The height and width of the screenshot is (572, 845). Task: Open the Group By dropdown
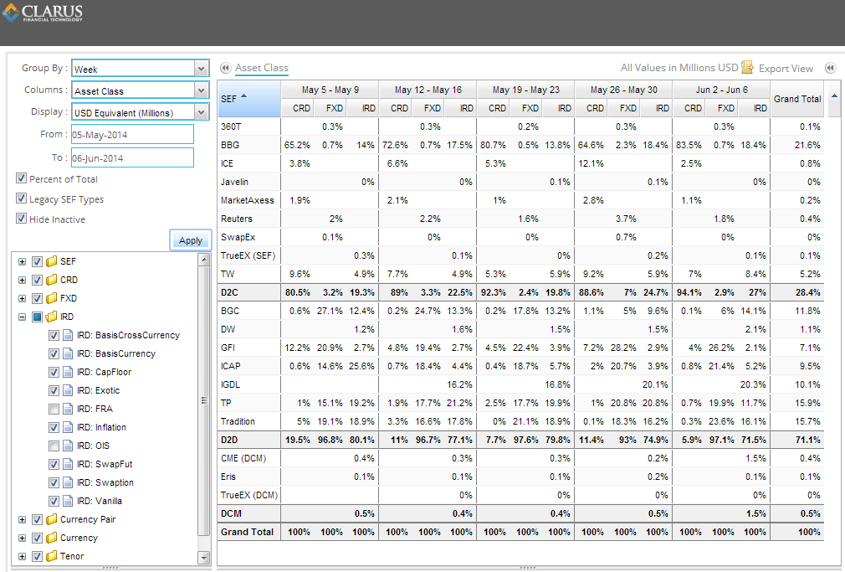coord(202,69)
